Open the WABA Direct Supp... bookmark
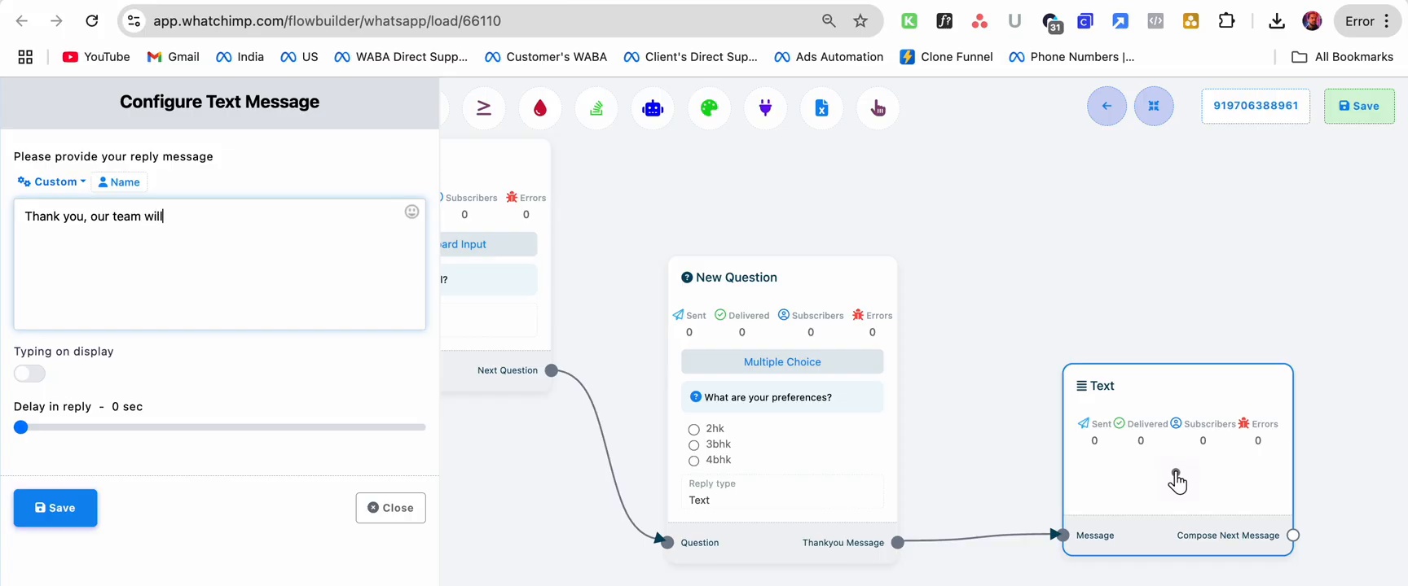1408x586 pixels. tap(401, 57)
